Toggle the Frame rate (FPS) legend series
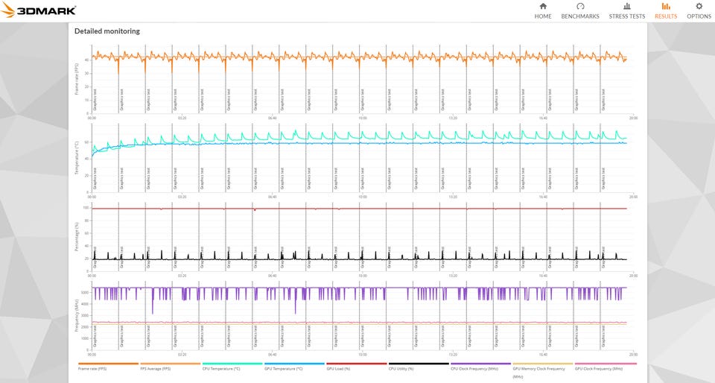Screen dimensions: 715x383 (93, 368)
